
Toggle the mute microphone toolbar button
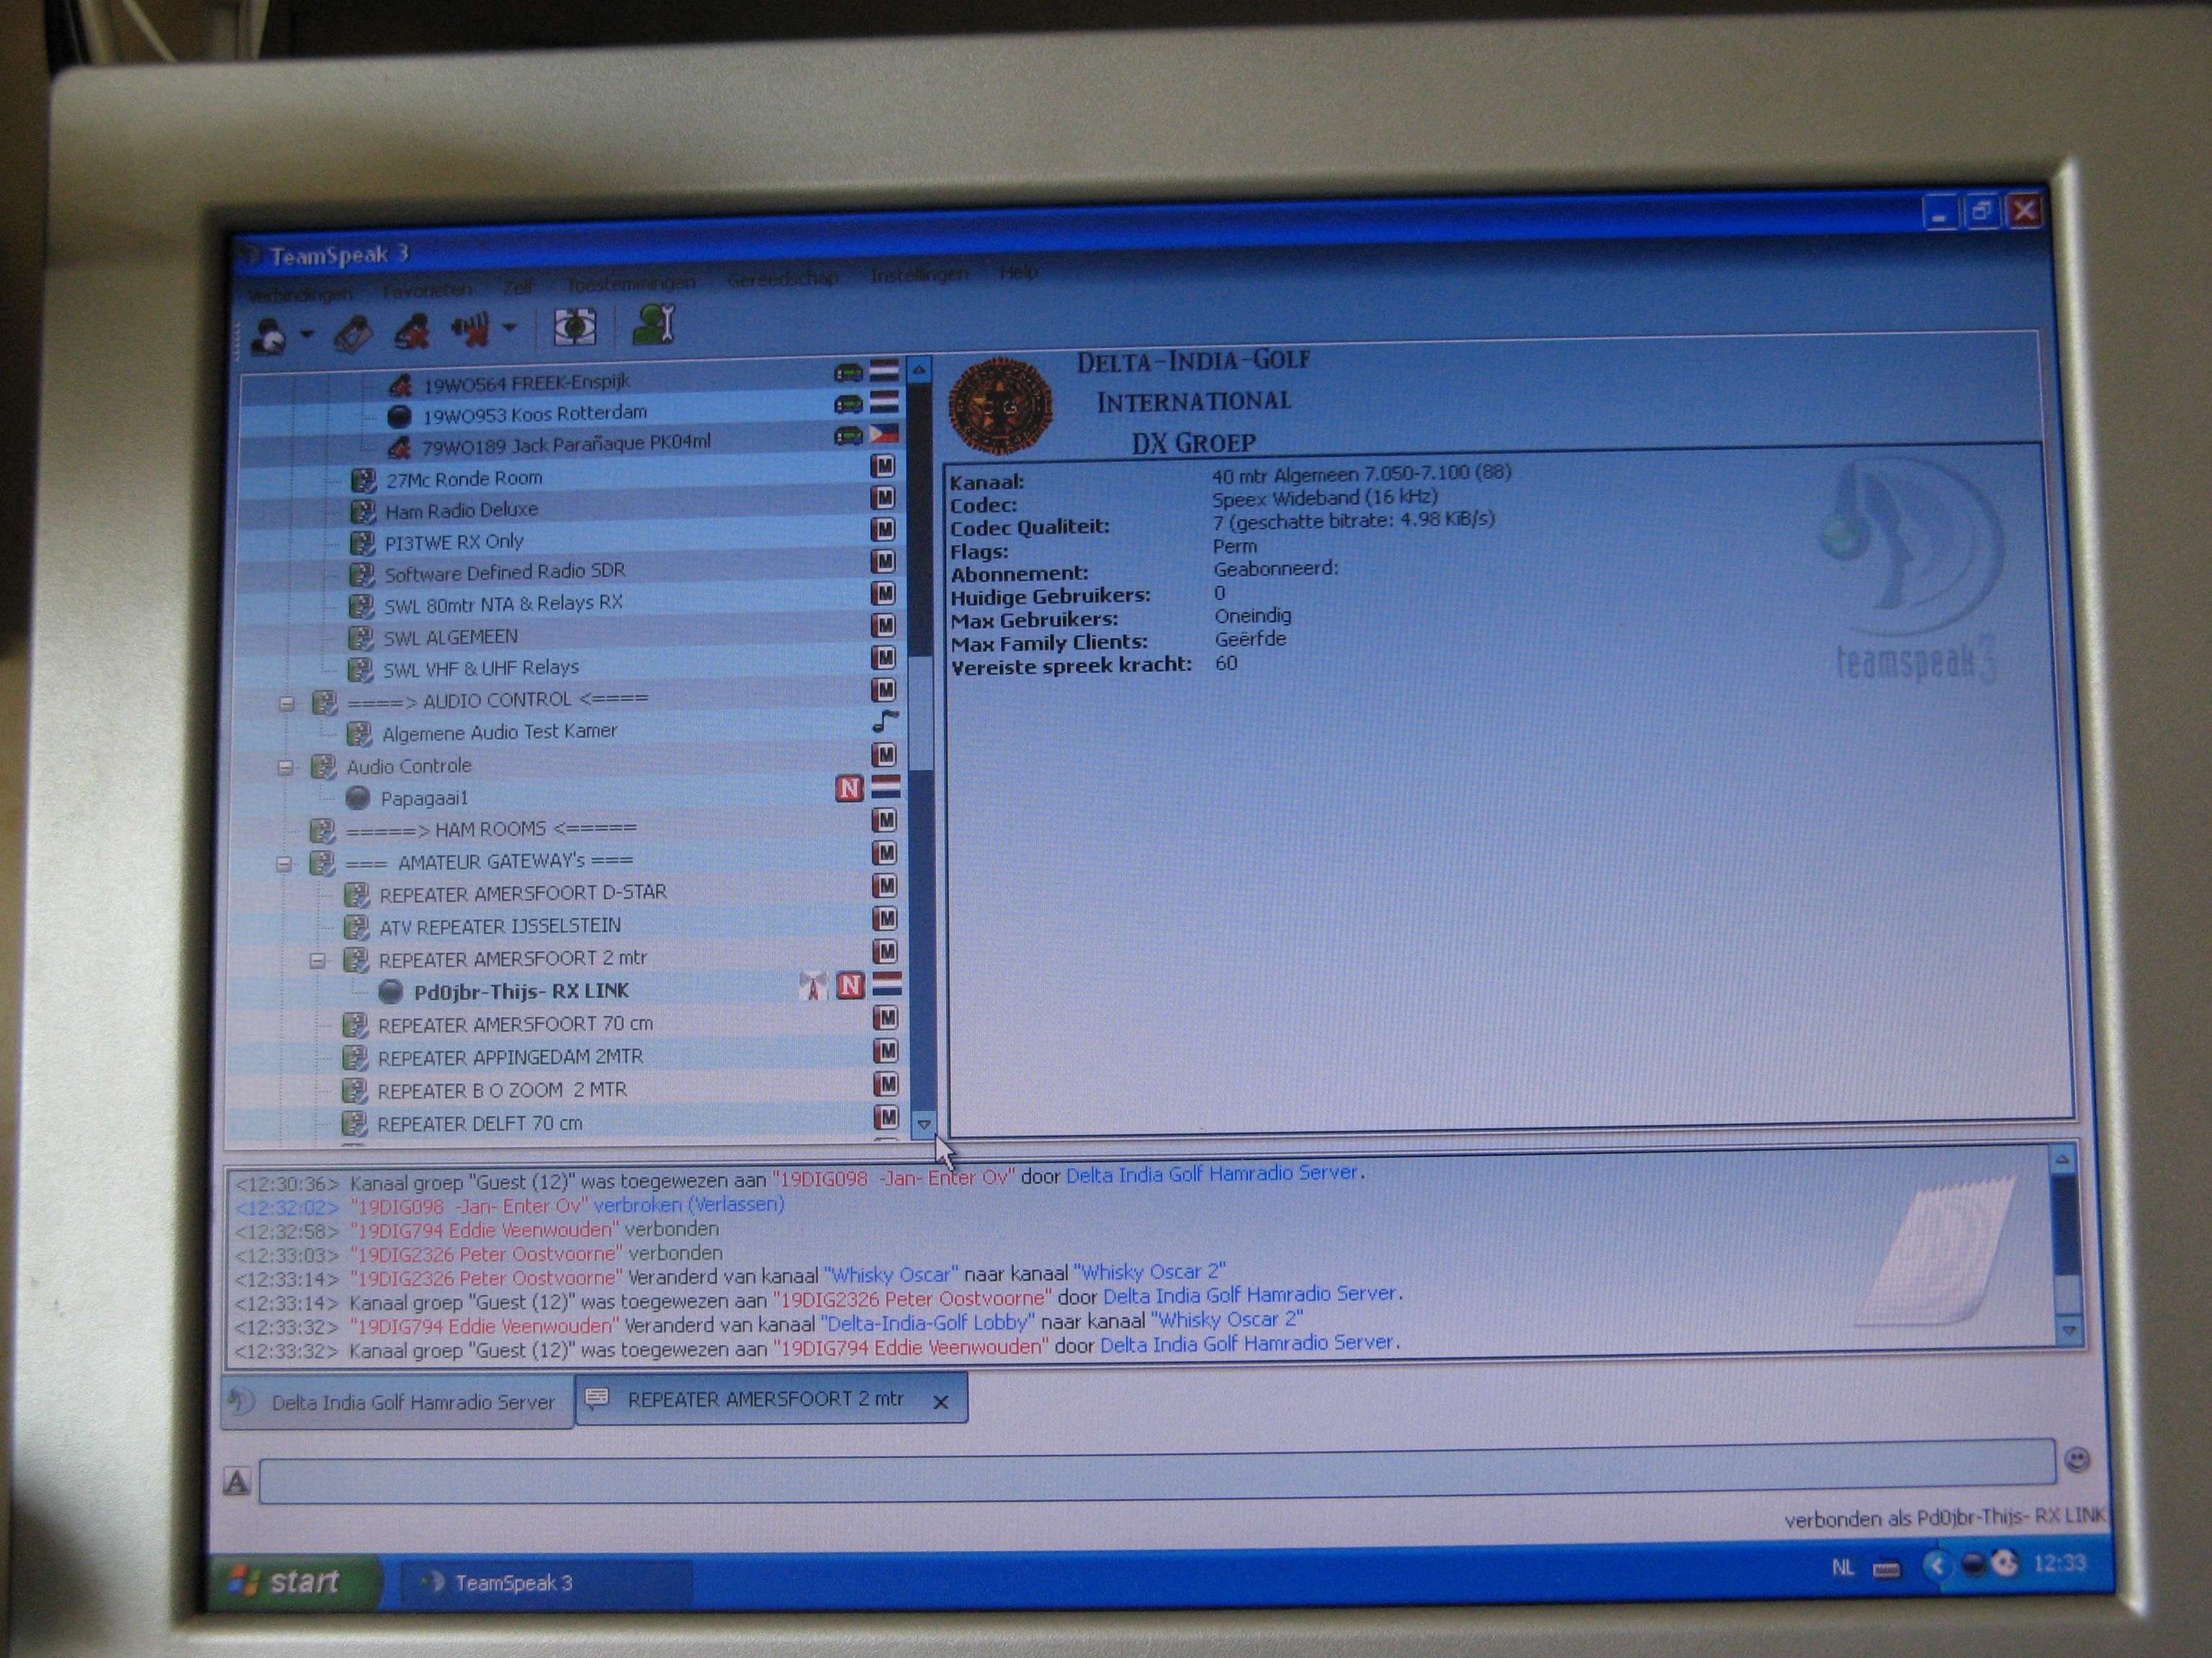tap(411, 331)
